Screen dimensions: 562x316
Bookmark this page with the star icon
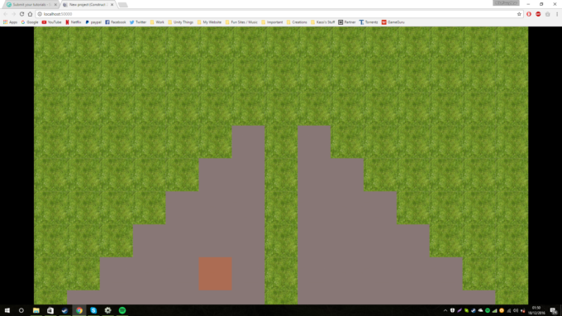pyautogui.click(x=519, y=14)
